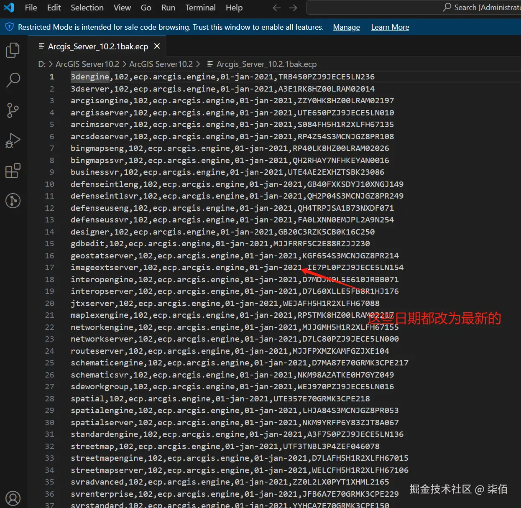
Task: Click the license key MJJFPXMZKAMFGZJXE104
Action: pyautogui.click(x=341, y=351)
